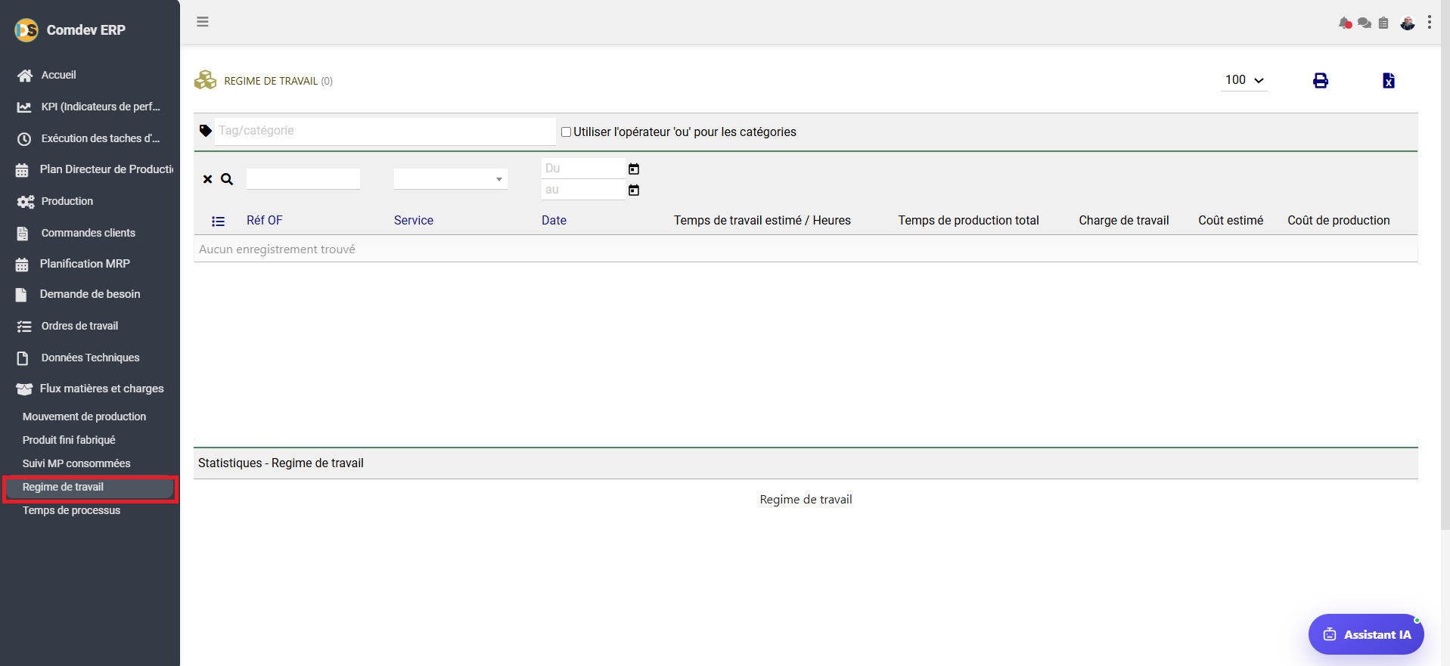Export the list to Excel
This screenshot has width=1450, height=666.
pyautogui.click(x=1389, y=81)
